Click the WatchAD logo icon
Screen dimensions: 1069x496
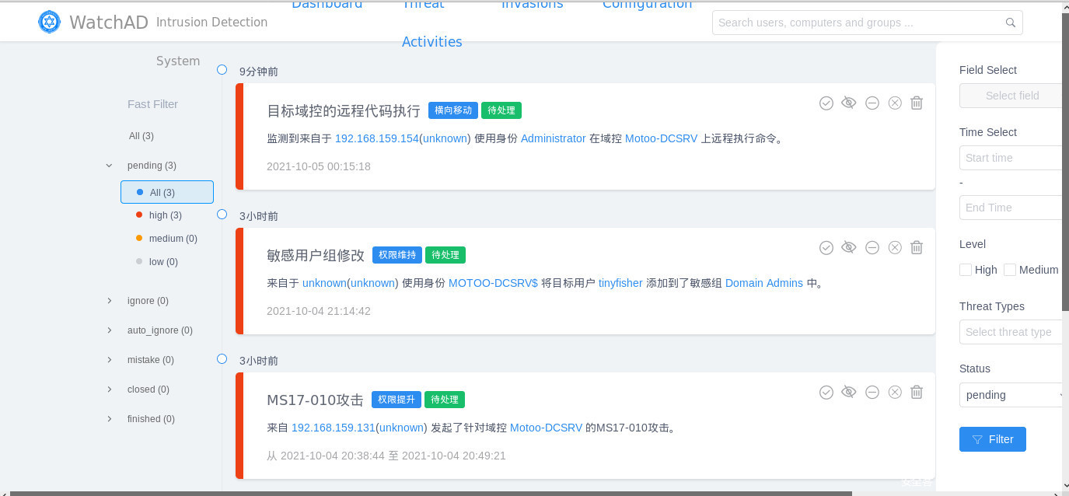49,22
